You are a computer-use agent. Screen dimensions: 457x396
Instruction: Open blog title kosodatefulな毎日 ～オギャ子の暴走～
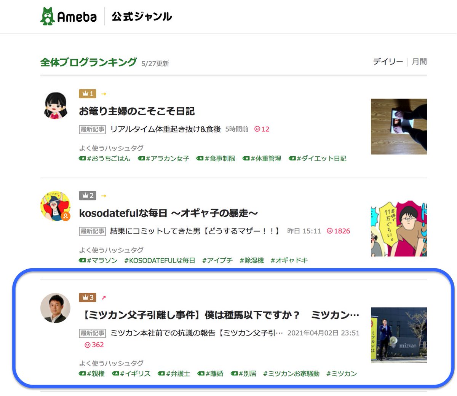168,213
